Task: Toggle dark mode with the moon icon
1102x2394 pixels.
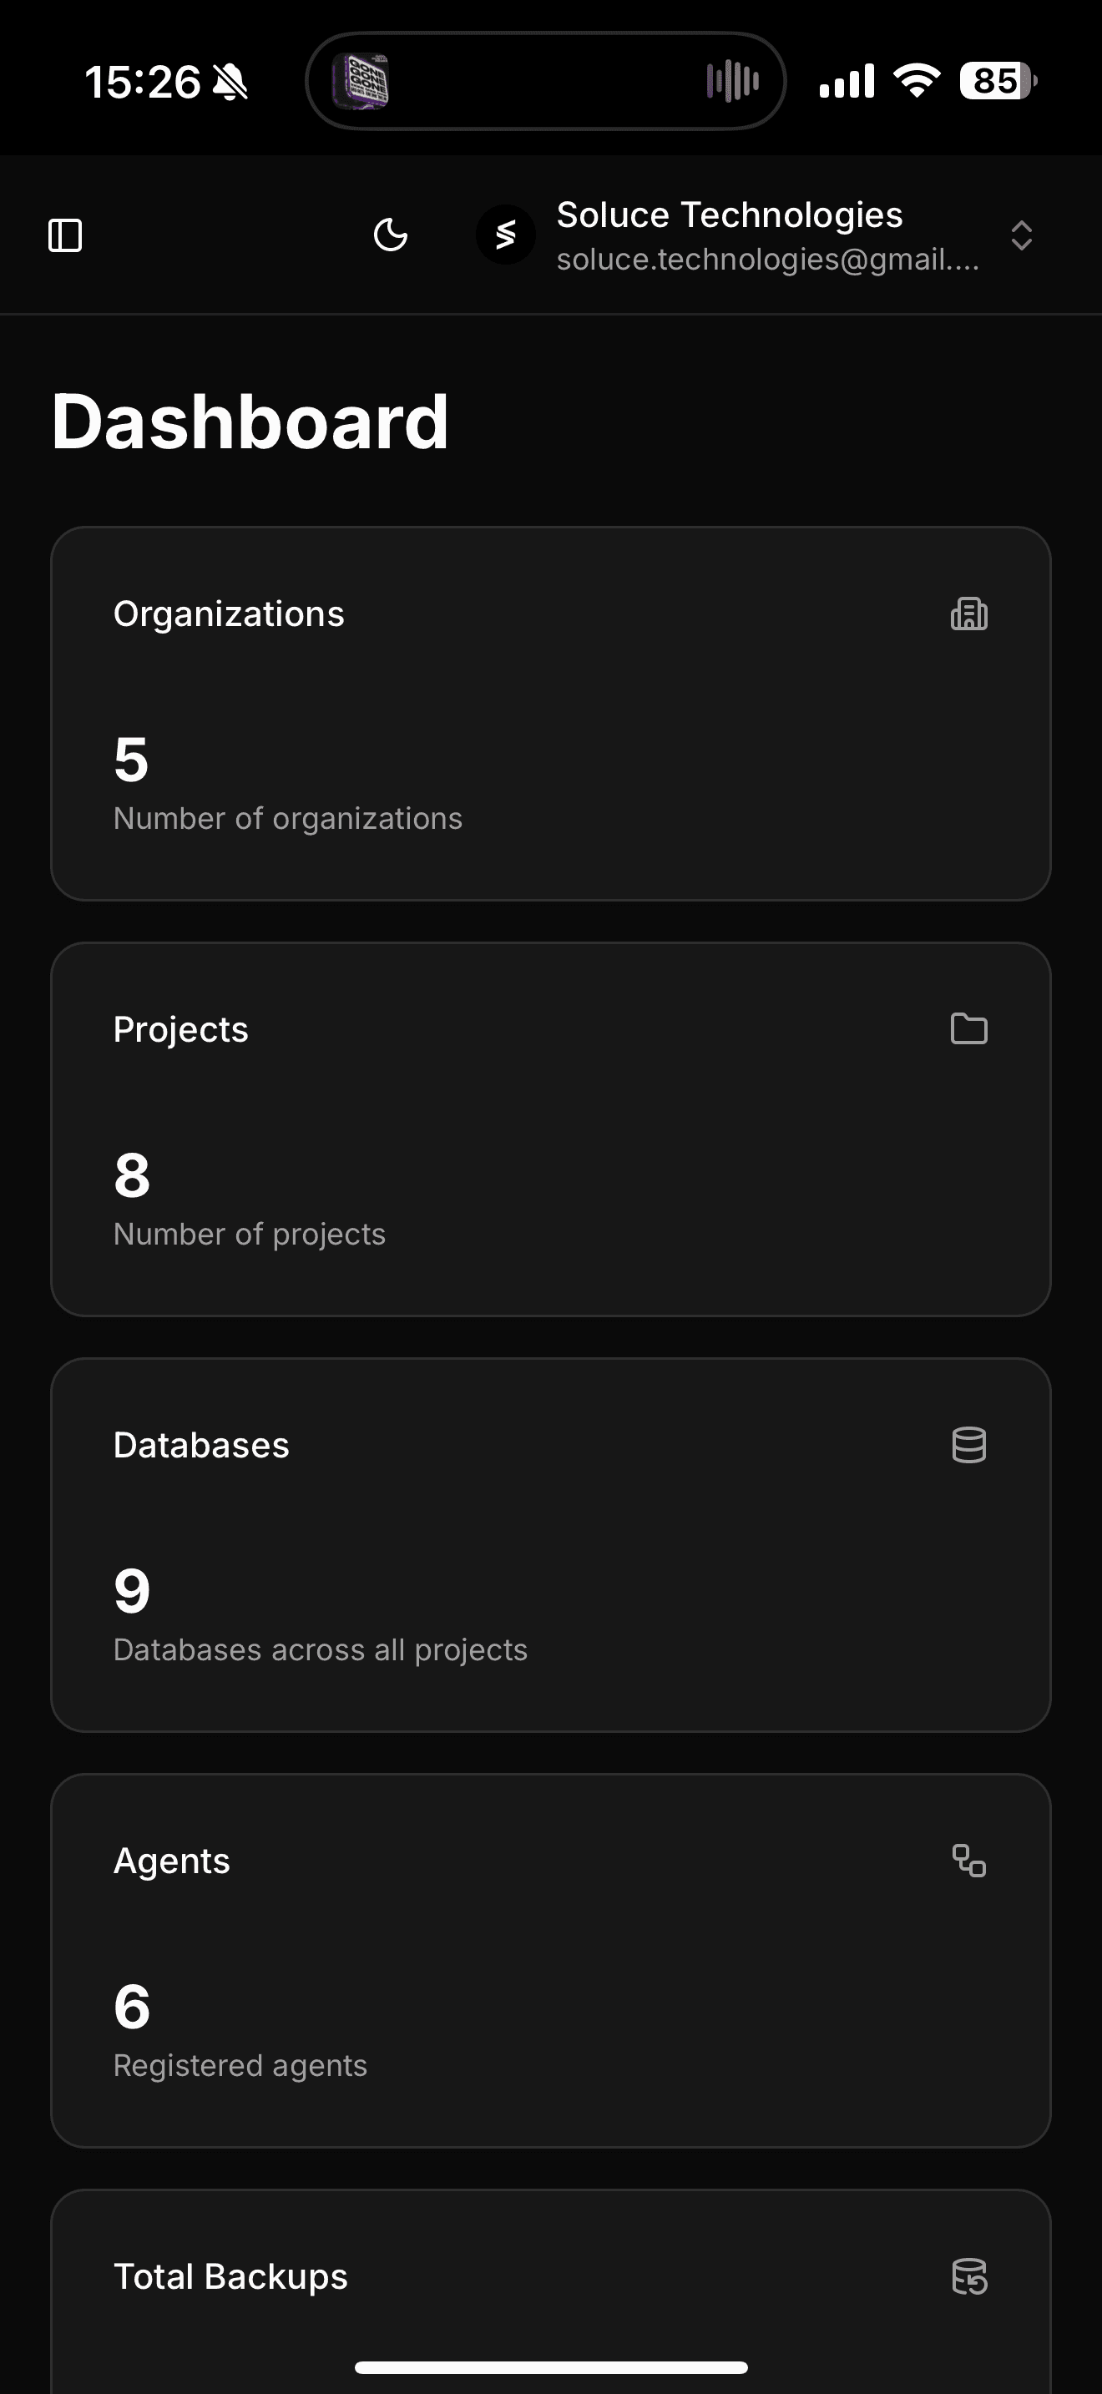Action: [390, 235]
